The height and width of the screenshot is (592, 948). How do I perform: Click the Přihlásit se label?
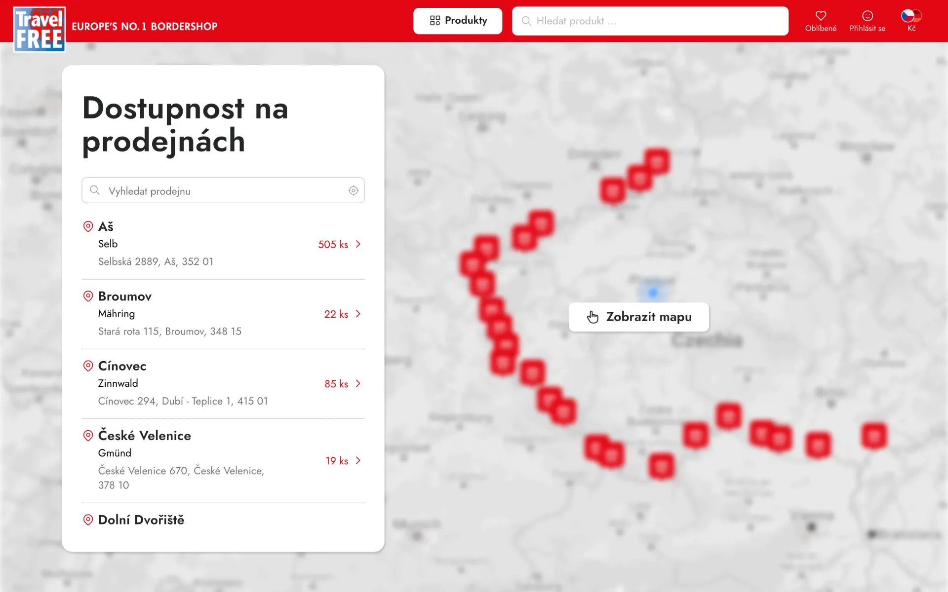(x=868, y=28)
